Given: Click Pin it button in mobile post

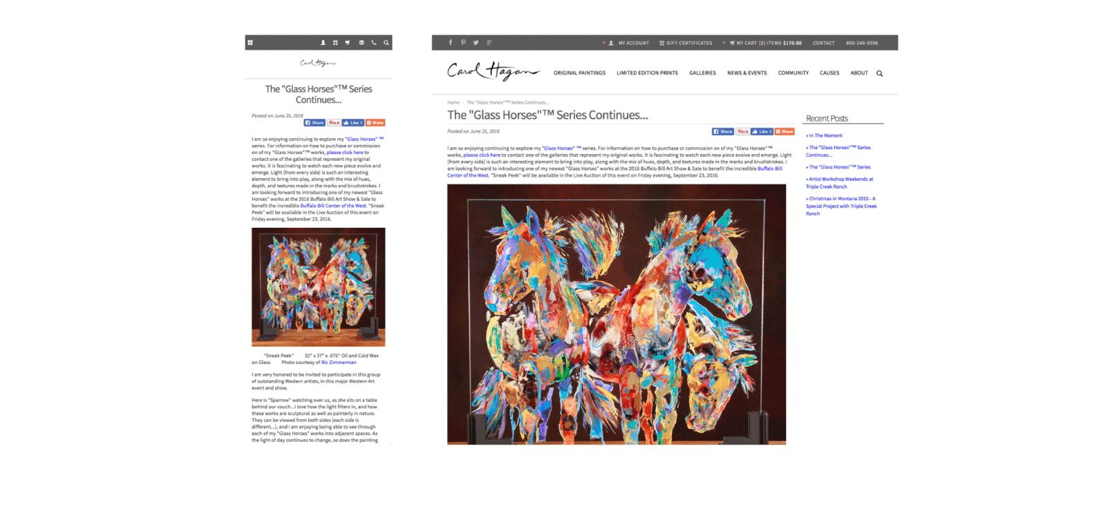Looking at the screenshot, I should (334, 123).
